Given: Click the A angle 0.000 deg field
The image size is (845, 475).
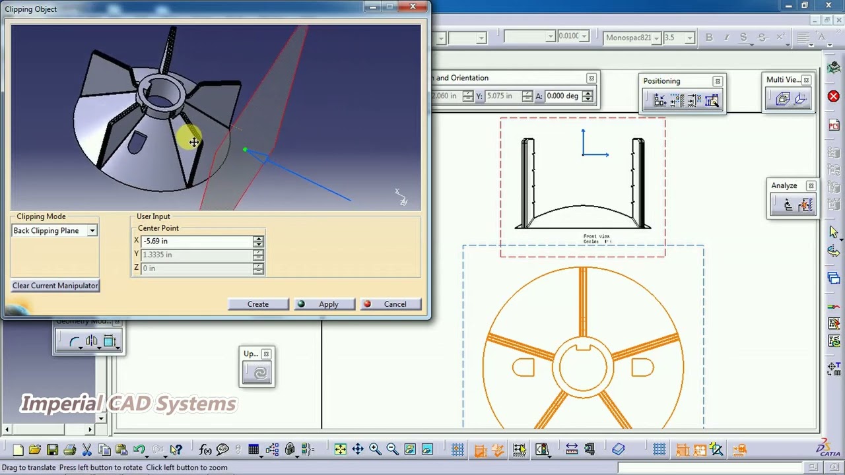Looking at the screenshot, I should [563, 96].
